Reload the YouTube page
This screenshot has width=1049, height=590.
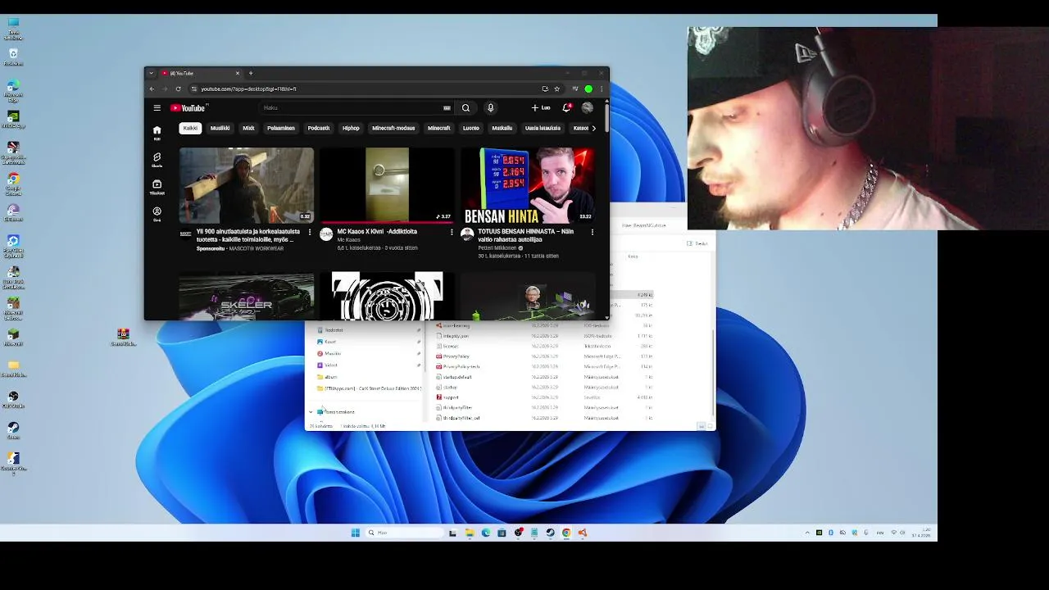pos(178,88)
